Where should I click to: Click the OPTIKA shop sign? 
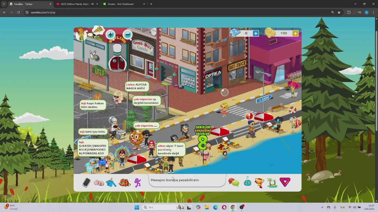coord(213,74)
